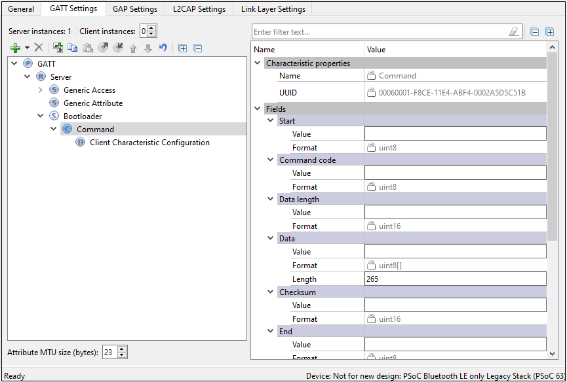
Task: Collapse the Bootloader service node
Action: (41, 116)
